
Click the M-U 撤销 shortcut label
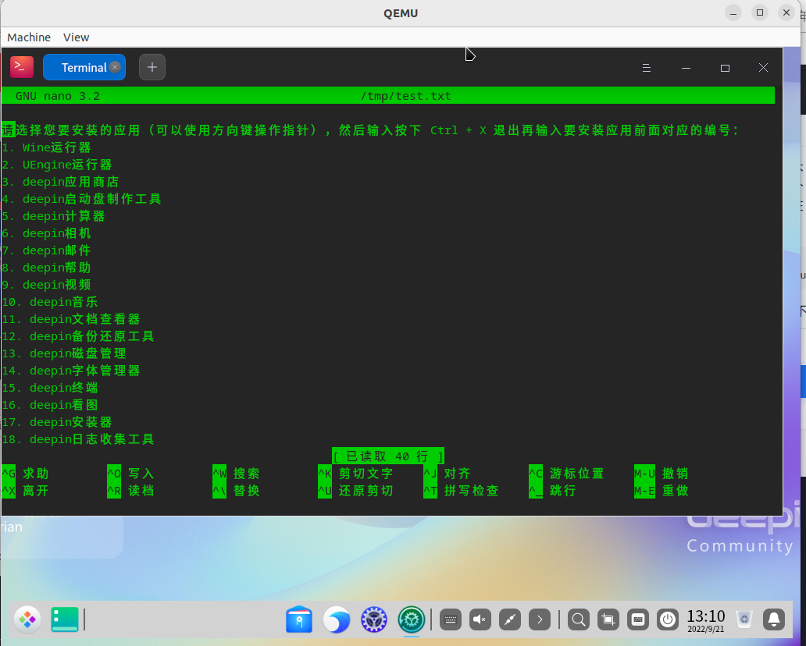point(661,474)
